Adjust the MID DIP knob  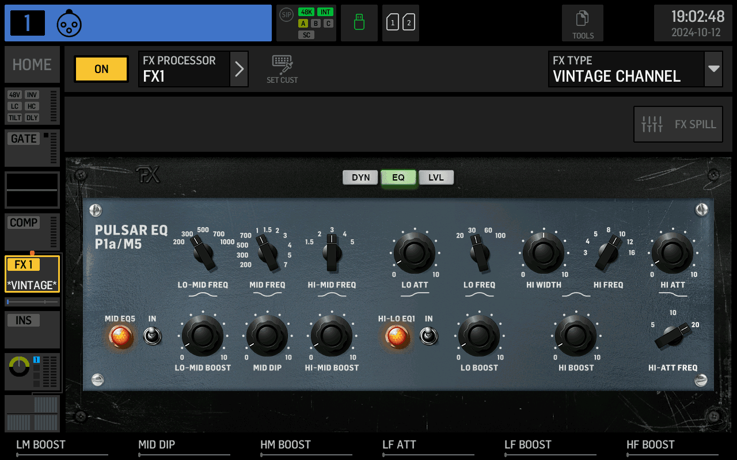267,336
